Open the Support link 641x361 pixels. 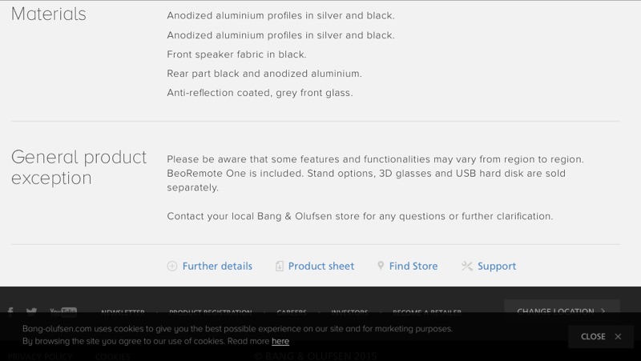(x=497, y=267)
